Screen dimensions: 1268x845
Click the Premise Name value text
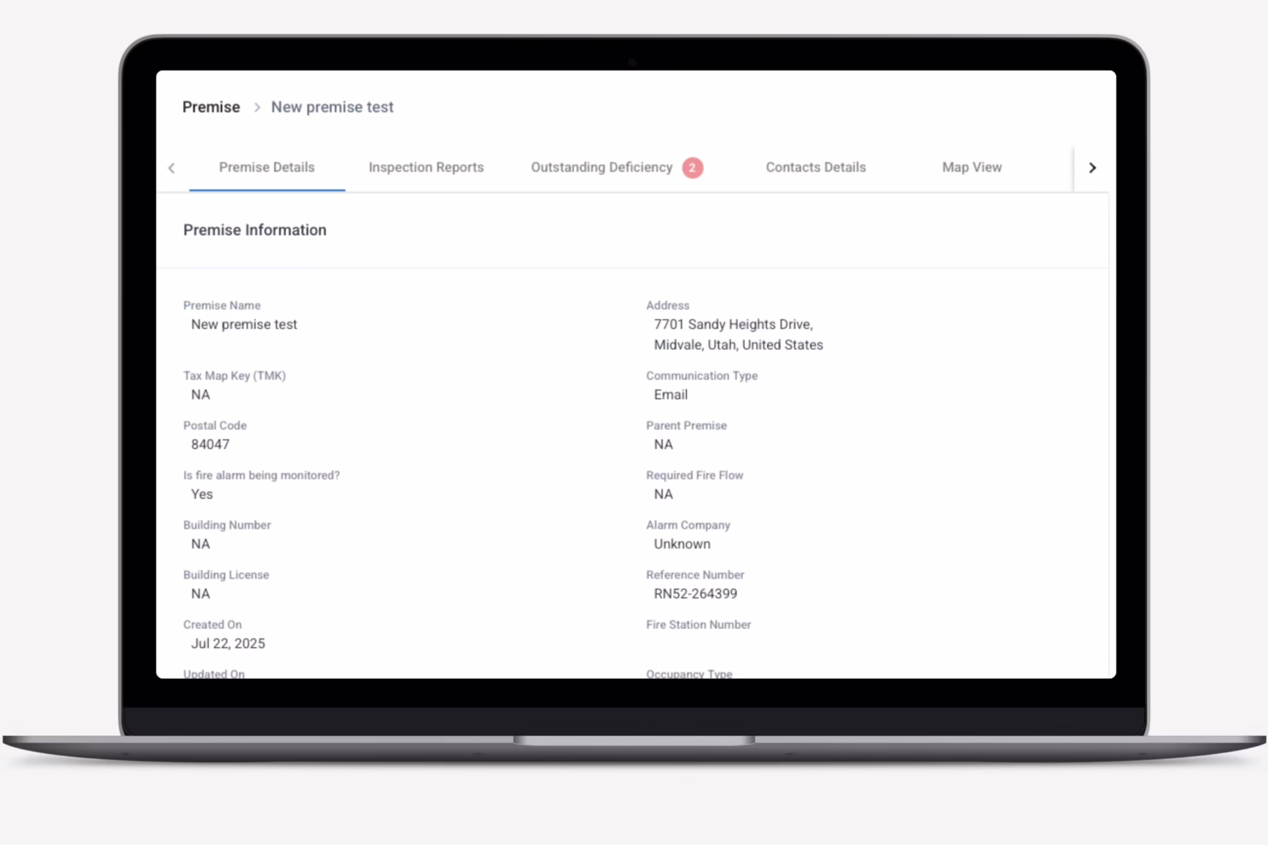(244, 324)
